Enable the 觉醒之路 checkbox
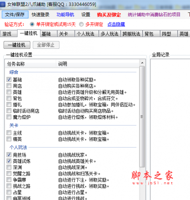The width and height of the screenshot is (190, 200). (x=9, y=174)
